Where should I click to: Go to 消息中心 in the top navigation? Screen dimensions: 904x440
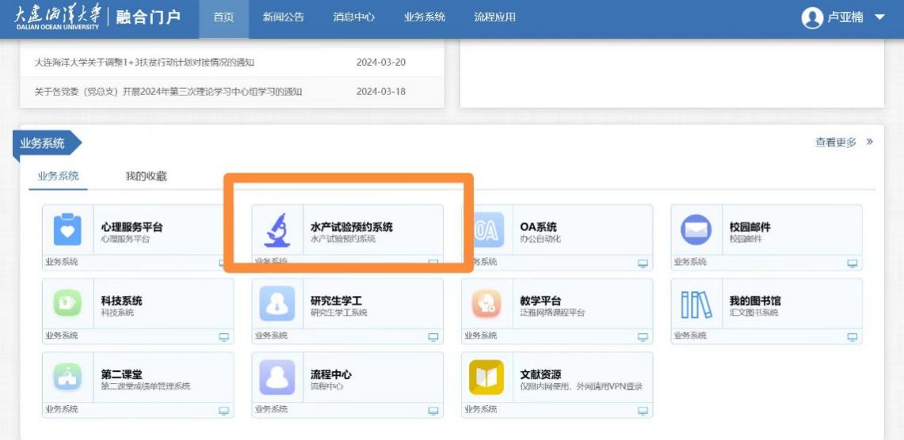353,17
